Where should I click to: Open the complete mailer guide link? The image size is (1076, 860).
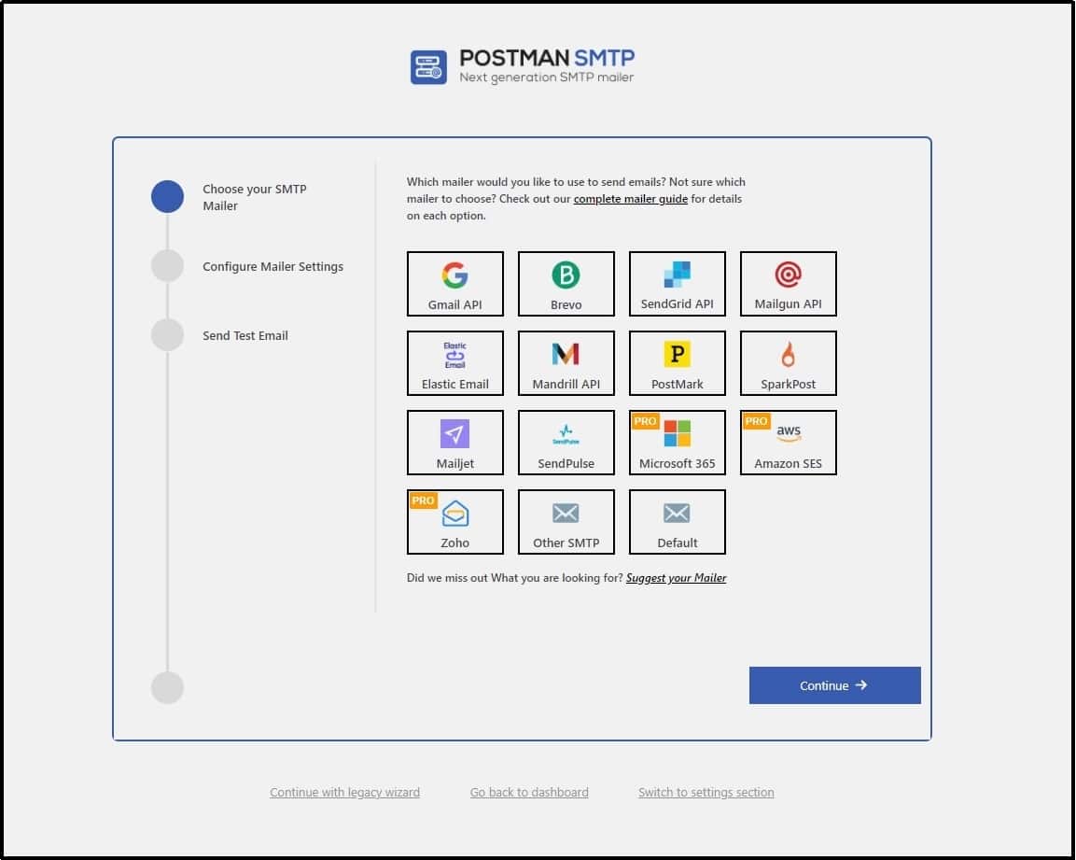coord(630,199)
